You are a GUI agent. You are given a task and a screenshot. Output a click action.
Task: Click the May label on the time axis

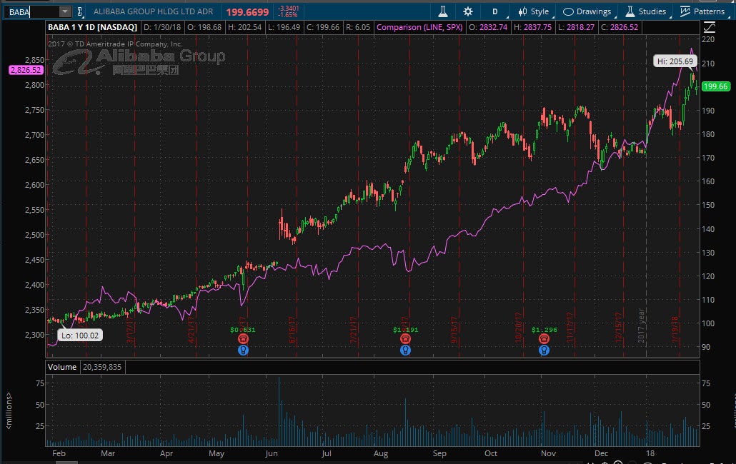(217, 454)
